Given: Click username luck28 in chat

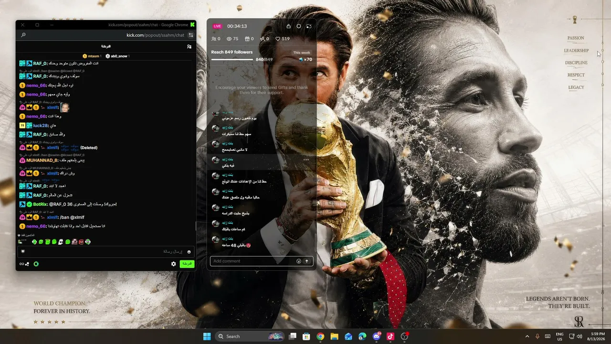Looking at the screenshot, I should (41, 126).
